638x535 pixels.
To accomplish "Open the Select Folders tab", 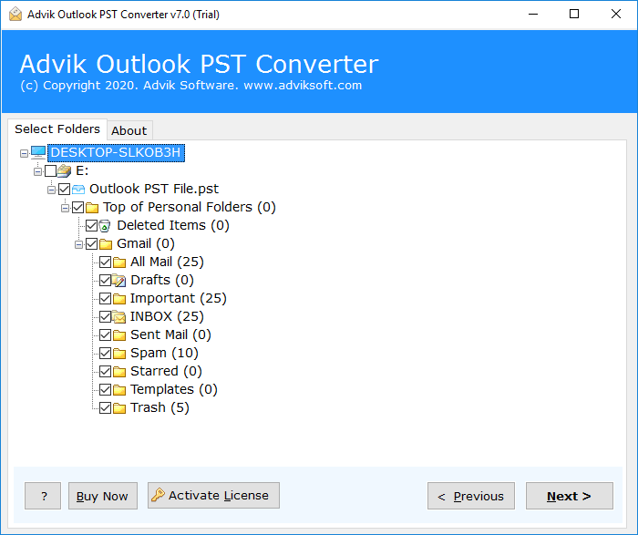I will point(57,129).
